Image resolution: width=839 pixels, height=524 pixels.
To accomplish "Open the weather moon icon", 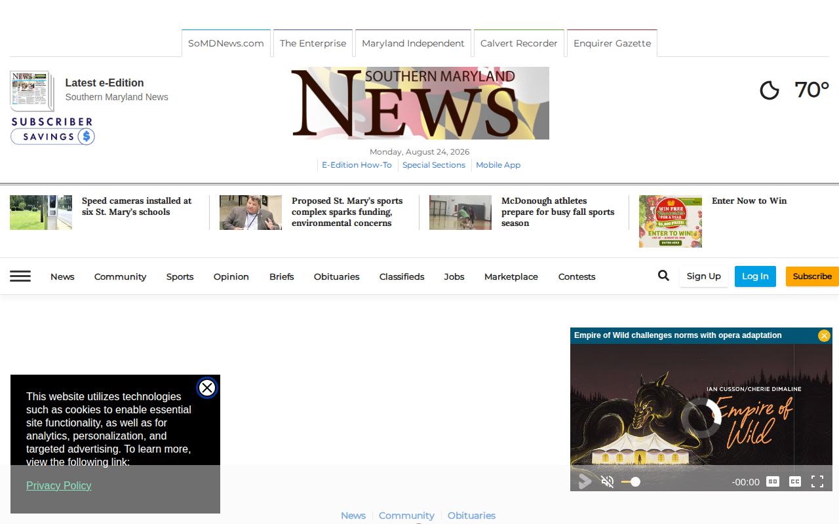I will click(770, 90).
